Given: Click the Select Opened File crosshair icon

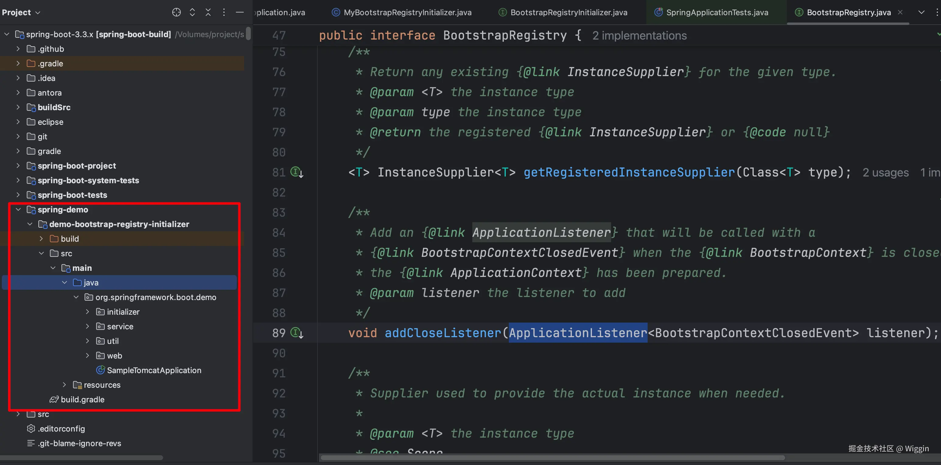Looking at the screenshot, I should tap(177, 12).
